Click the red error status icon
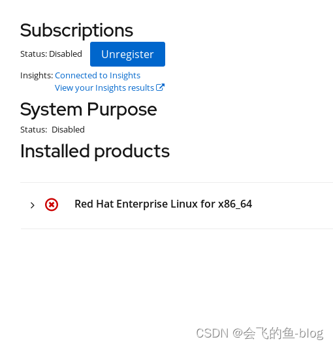Image resolution: width=333 pixels, height=346 pixels. coord(52,204)
